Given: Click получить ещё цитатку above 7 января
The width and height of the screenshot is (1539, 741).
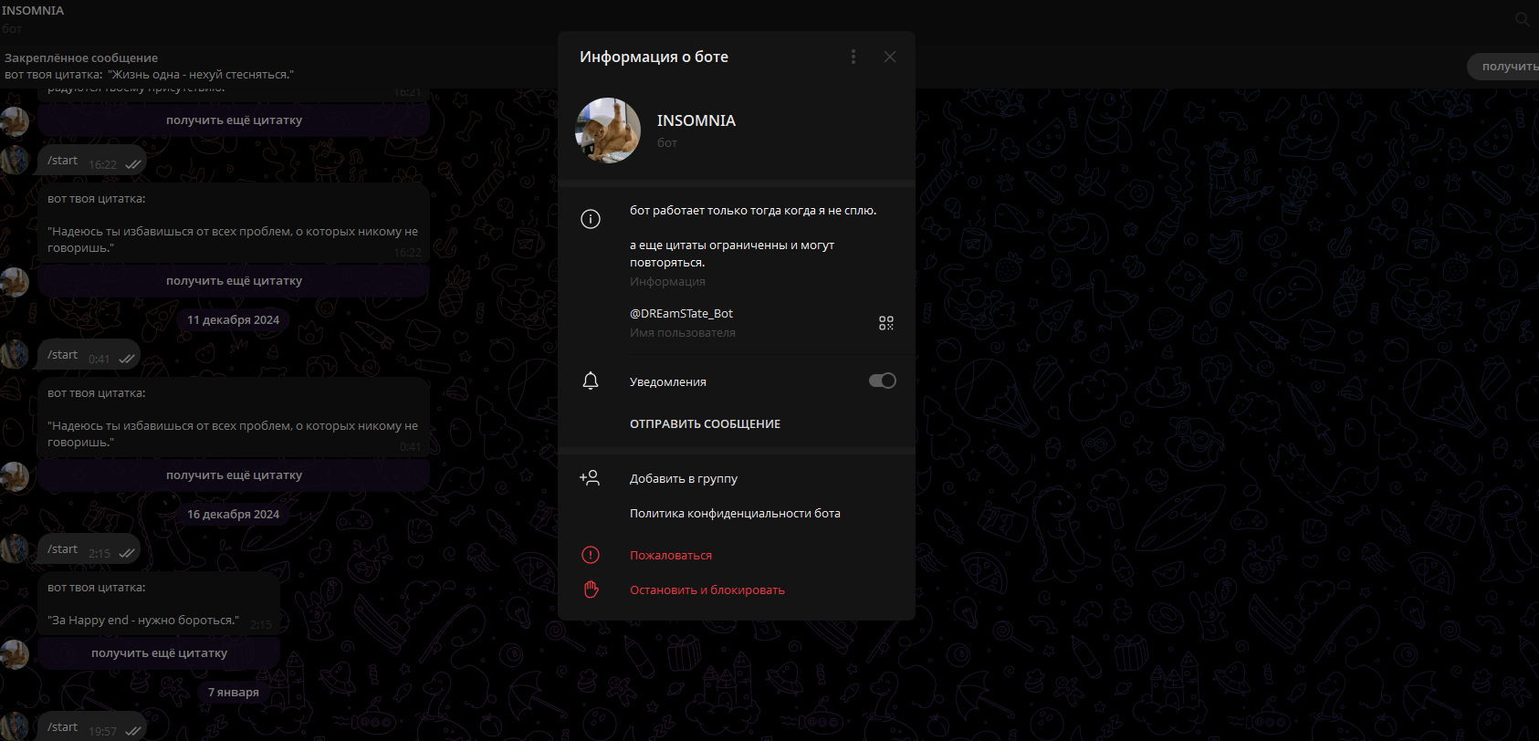Looking at the screenshot, I should pyautogui.click(x=159, y=653).
